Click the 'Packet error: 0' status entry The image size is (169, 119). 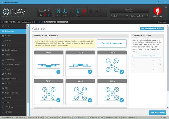coord(7,117)
